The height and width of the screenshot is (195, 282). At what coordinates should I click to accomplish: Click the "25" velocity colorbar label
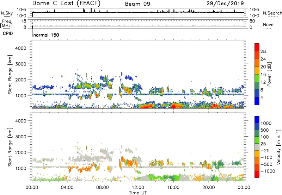pos(263,144)
